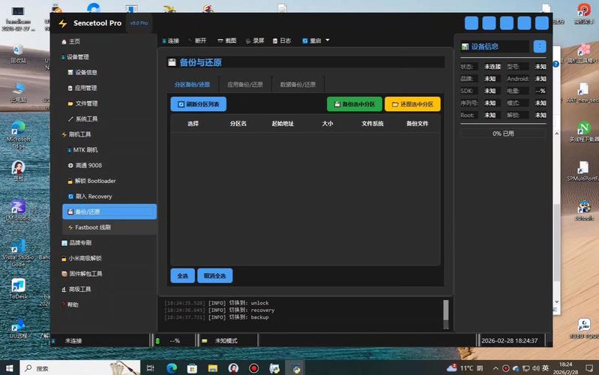Start screen recording with 录屏 icon
The image size is (599, 375).
(x=255, y=40)
